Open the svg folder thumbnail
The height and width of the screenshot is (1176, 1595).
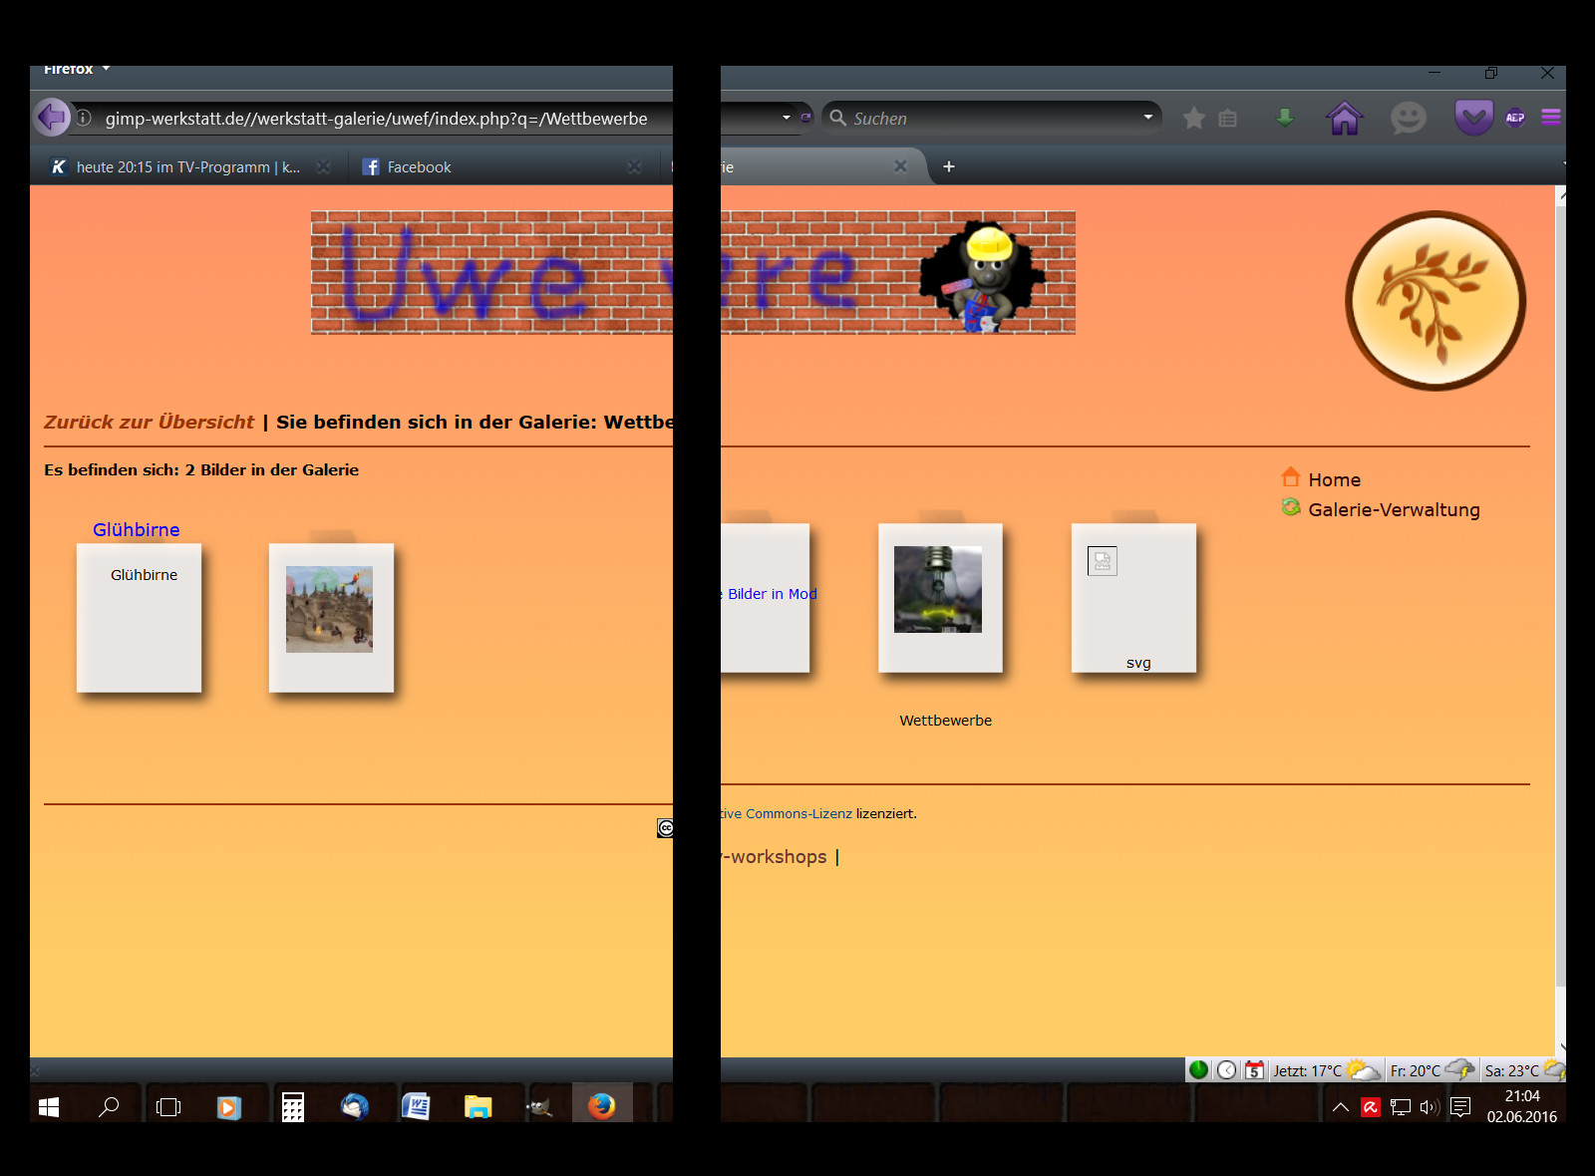tap(1134, 599)
